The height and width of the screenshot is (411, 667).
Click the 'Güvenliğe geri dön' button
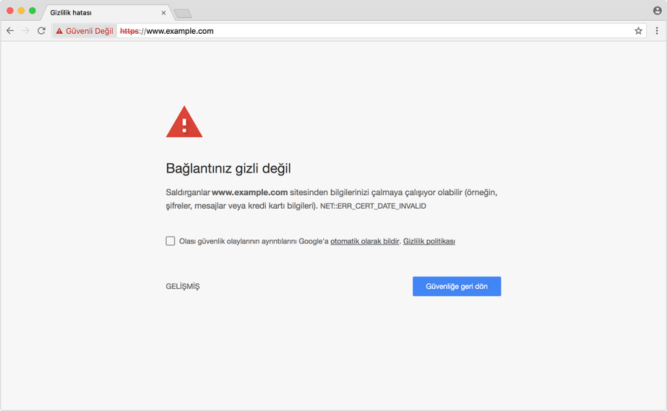point(457,286)
